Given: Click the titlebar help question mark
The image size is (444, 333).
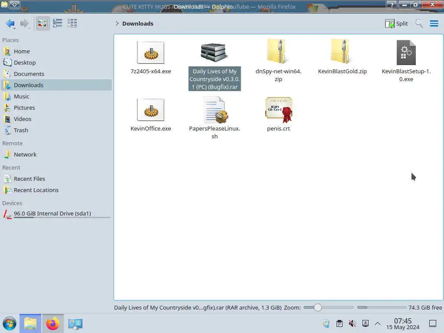Looking at the screenshot, I should coord(392,4).
